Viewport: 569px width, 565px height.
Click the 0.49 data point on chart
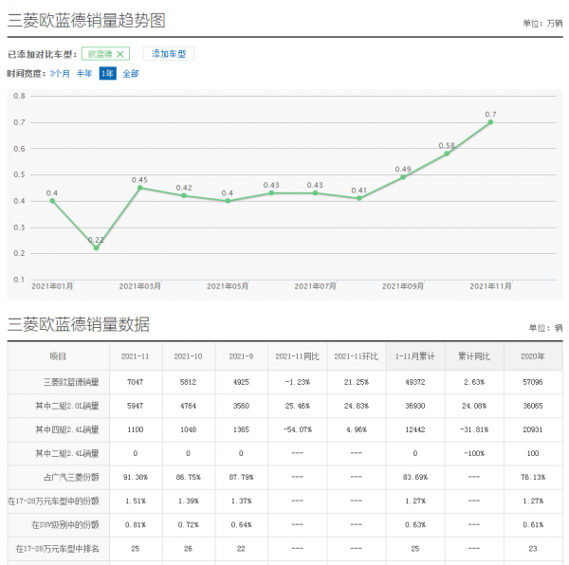coord(403,177)
